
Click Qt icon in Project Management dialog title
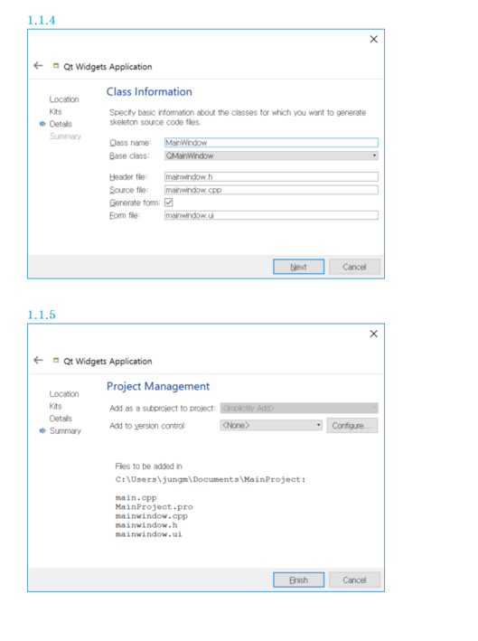[56, 360]
